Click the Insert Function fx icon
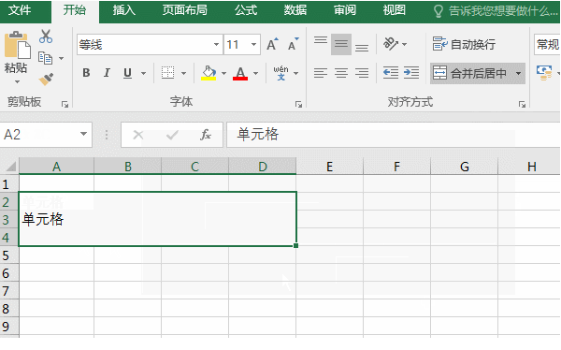The height and width of the screenshot is (350, 561). [206, 135]
